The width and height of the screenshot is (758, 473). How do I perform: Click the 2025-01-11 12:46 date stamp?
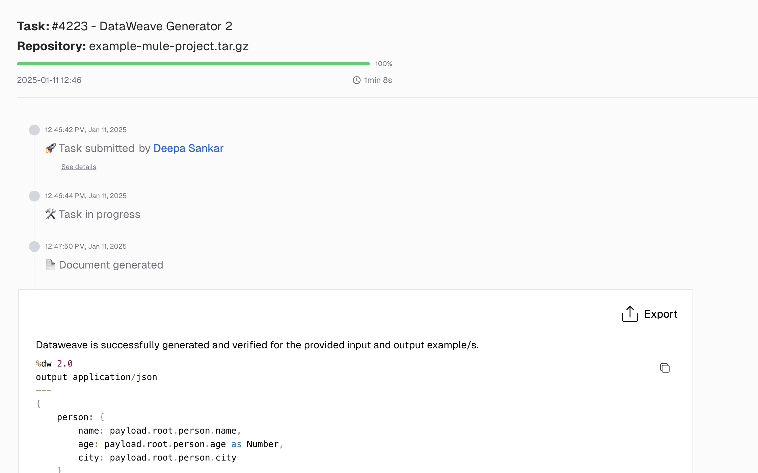pos(49,80)
